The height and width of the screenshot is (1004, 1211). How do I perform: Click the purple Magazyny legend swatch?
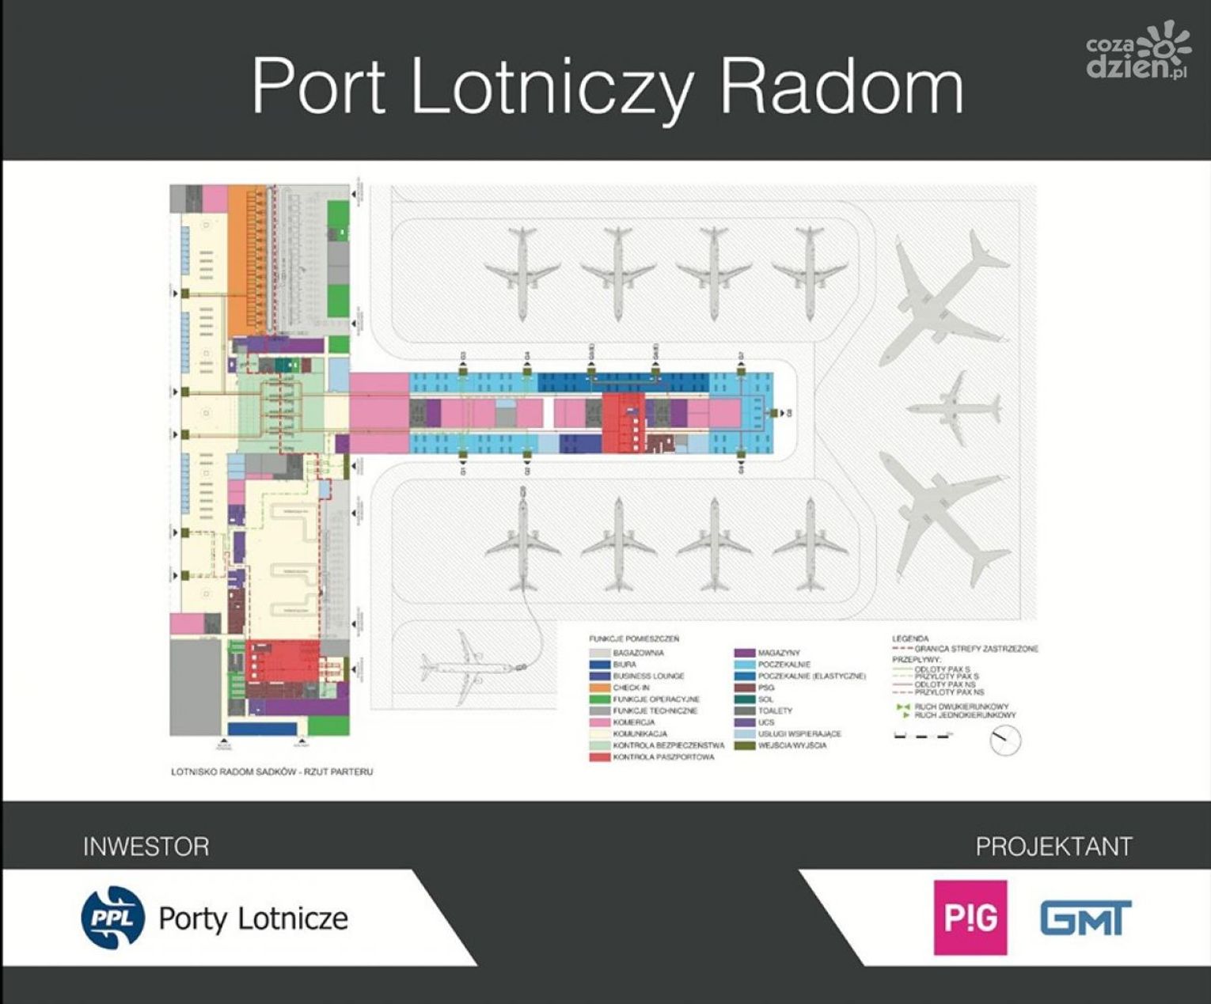(745, 653)
